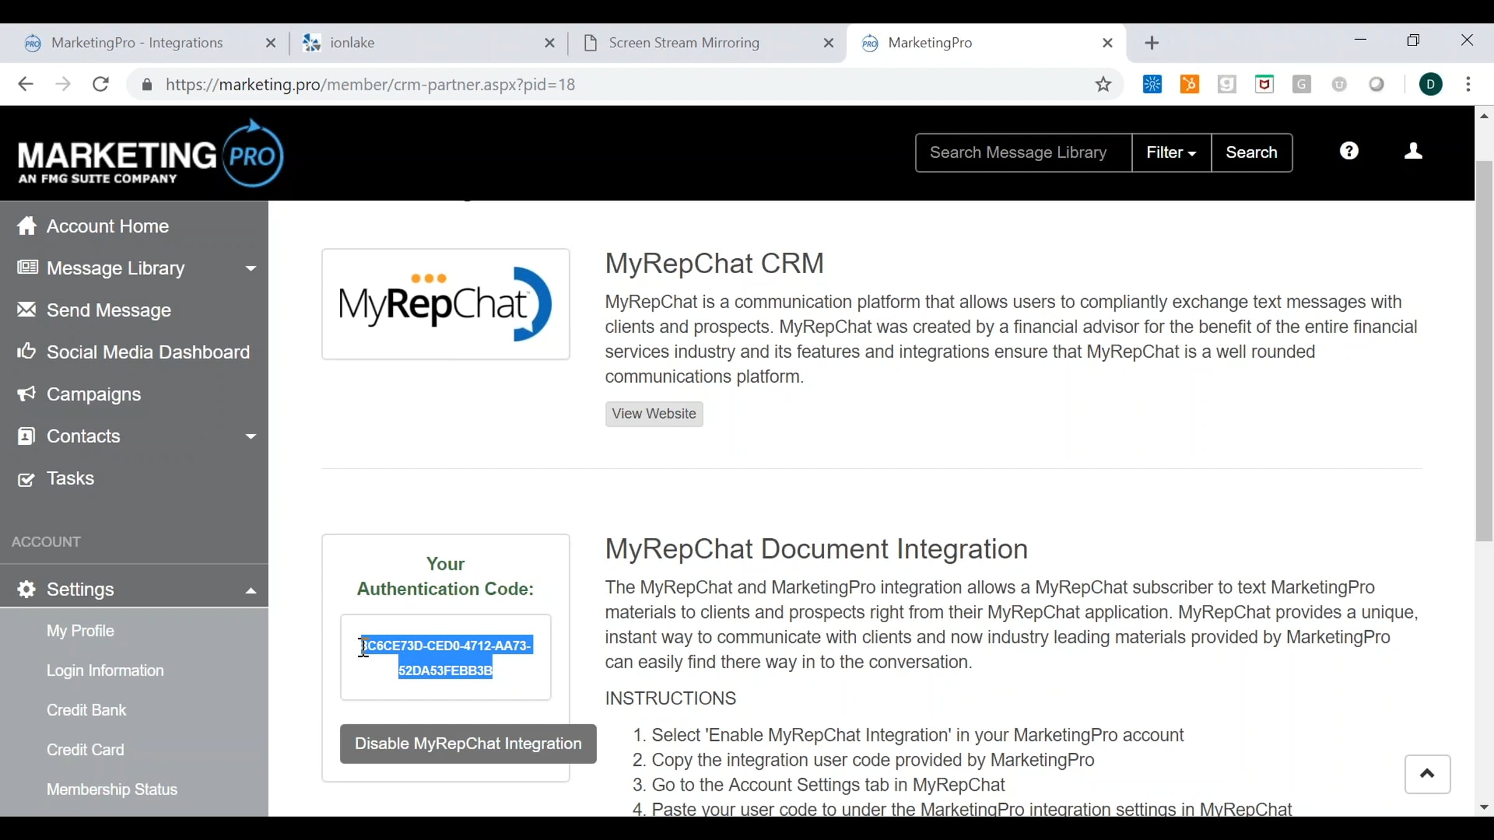Image resolution: width=1494 pixels, height=840 pixels.
Task: Click the browser forward arrow
Action: [x=63, y=84]
